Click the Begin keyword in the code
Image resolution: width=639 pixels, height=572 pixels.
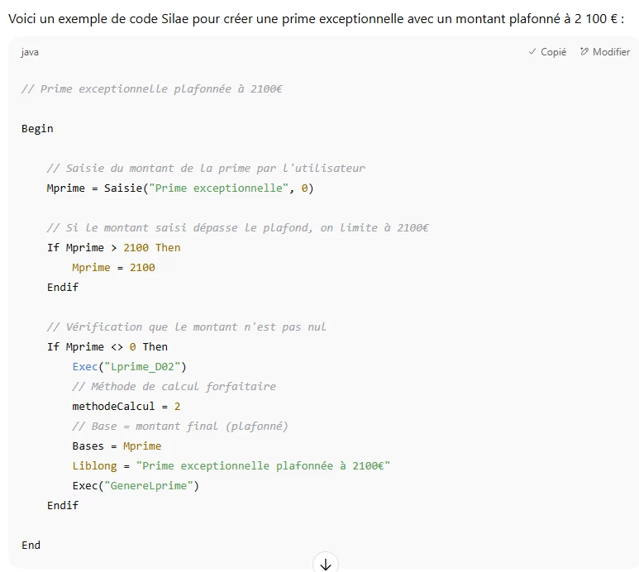(37, 128)
